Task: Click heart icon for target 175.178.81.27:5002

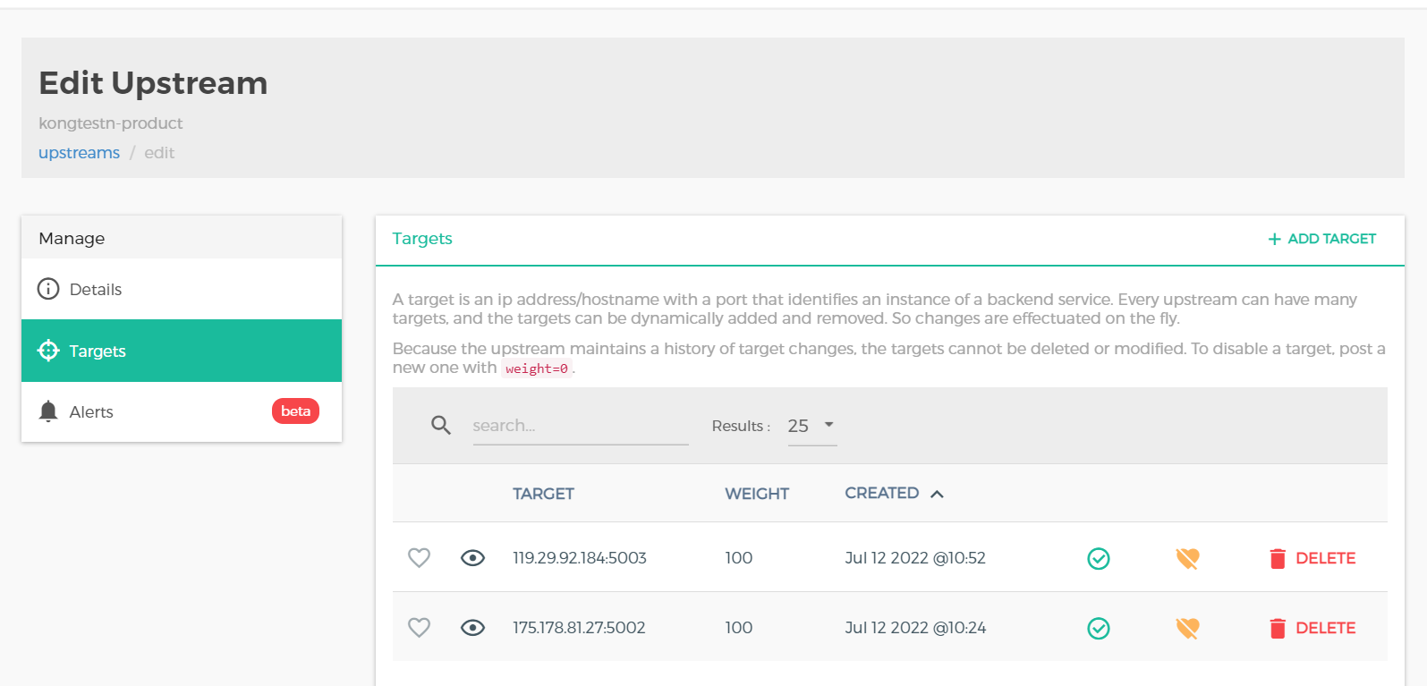Action: (x=419, y=628)
